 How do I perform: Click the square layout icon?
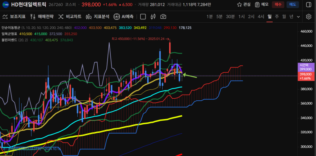143,17
